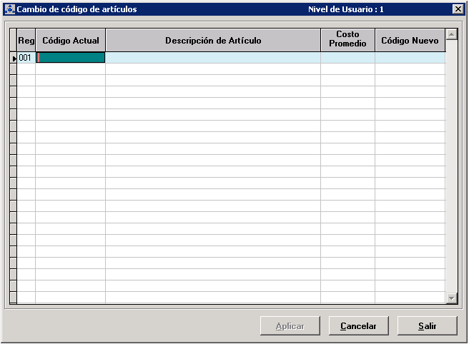469x344 pixels.
Task: Click the empty Código Actual cell in second row
Action: pos(71,69)
